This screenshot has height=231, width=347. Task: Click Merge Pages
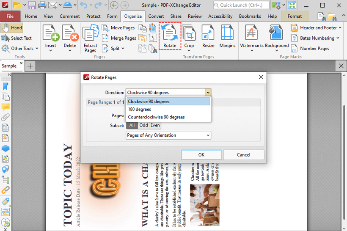[x=119, y=38]
